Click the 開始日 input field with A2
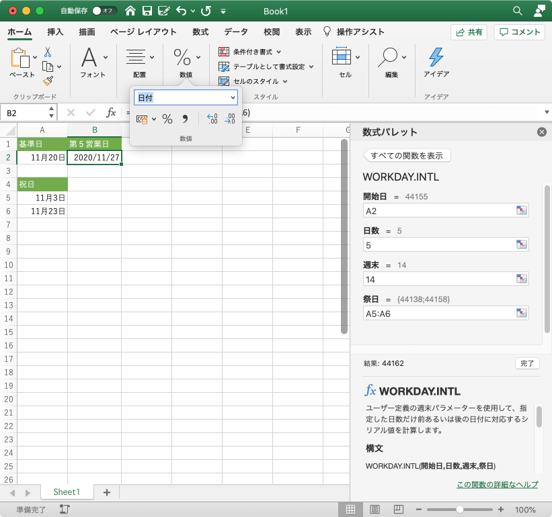552x517 pixels. pos(446,211)
